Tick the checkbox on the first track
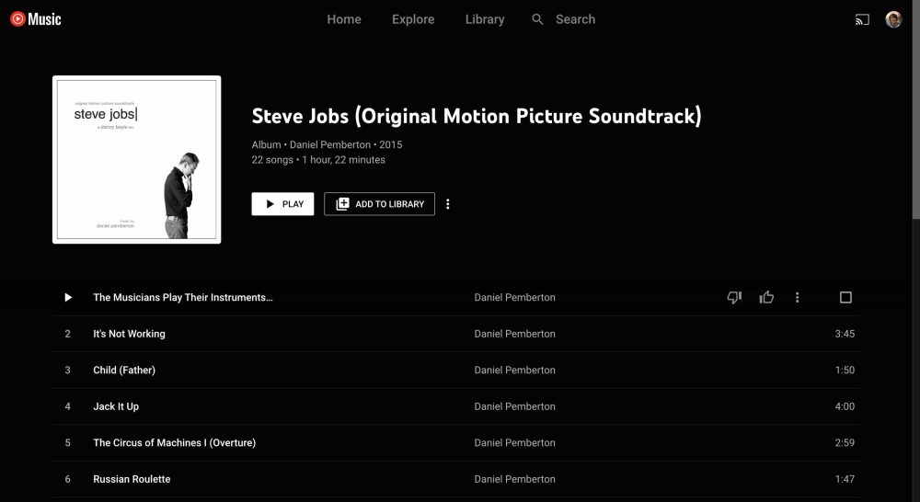Image resolution: width=920 pixels, height=502 pixels. pyautogui.click(x=845, y=297)
